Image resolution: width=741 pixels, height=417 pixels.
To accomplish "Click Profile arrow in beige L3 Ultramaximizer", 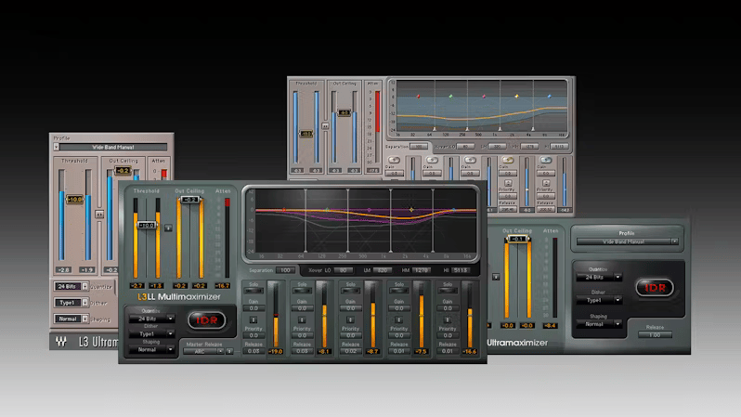I will coord(57,147).
